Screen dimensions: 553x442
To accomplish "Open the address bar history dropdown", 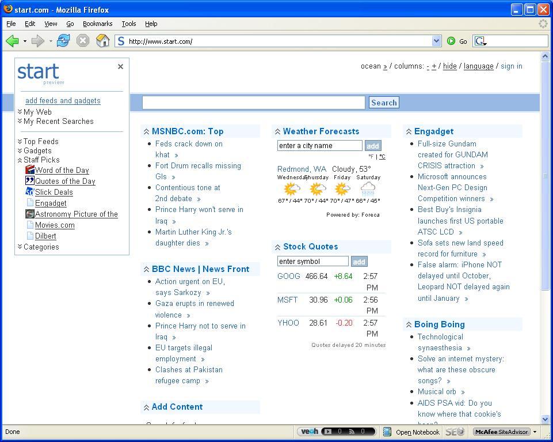I will point(436,41).
